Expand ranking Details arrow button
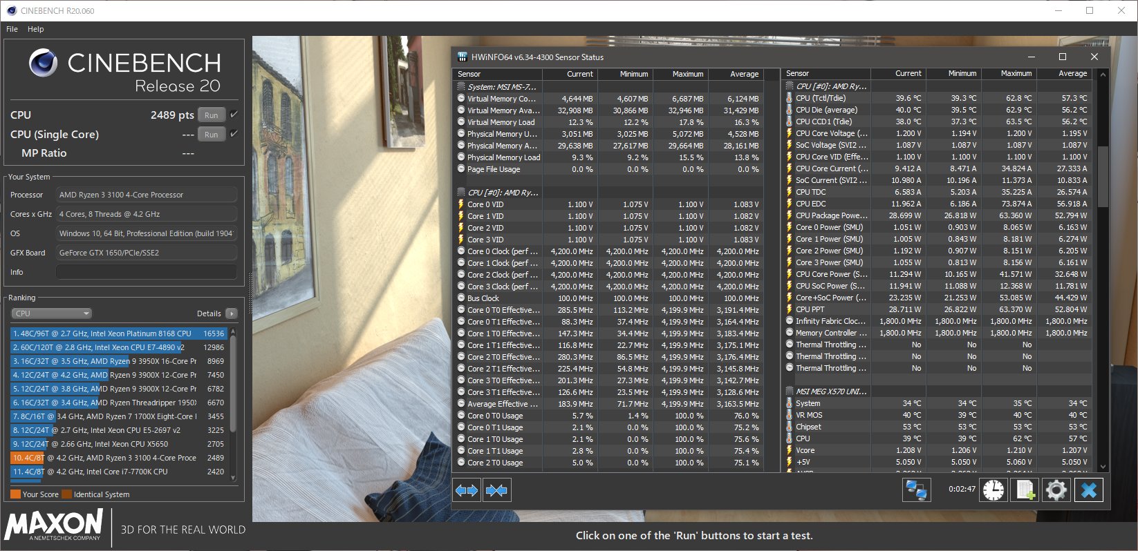 click(232, 313)
